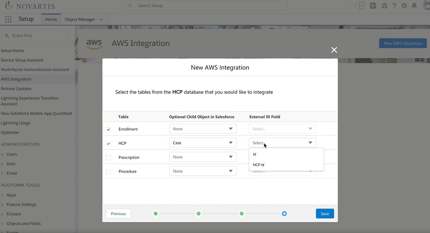This screenshot has height=233, width=430.
Task: Click the last step on the progress indicator
Action: 284,213
